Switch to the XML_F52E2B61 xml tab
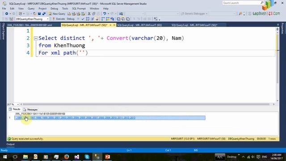The height and width of the screenshot is (161, 286). click(29, 25)
